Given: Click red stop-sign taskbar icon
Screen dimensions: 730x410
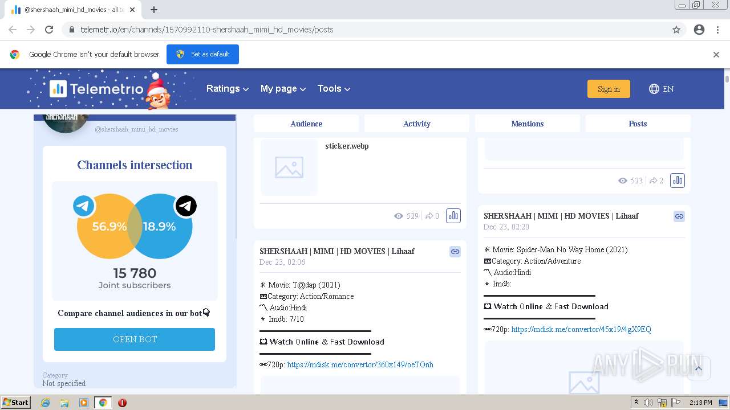Looking at the screenshot, I should point(122,403).
